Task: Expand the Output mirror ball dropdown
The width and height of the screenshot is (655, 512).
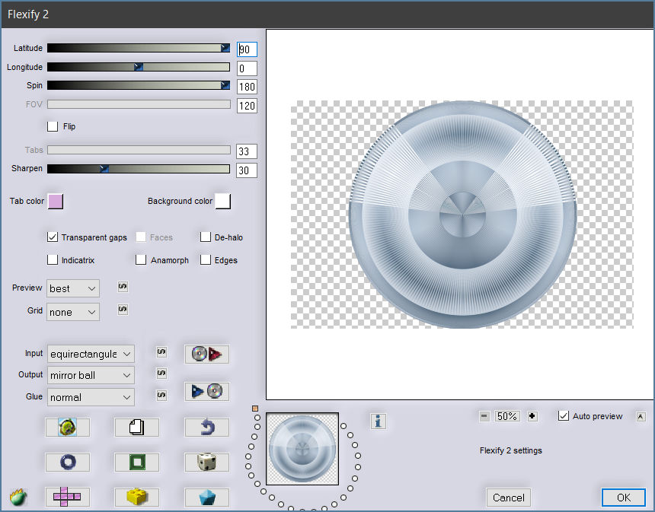Action: click(x=91, y=375)
